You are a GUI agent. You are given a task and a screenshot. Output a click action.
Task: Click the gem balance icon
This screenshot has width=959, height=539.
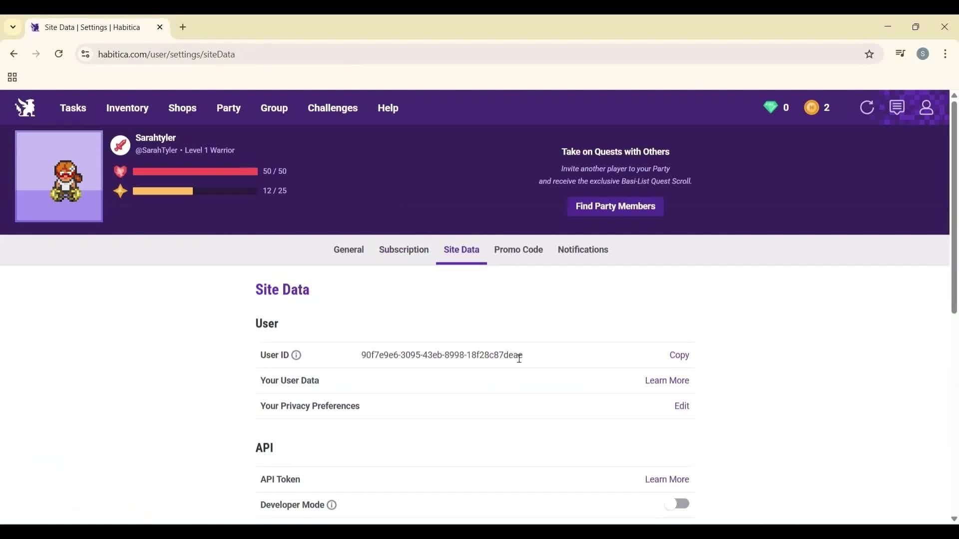click(771, 107)
